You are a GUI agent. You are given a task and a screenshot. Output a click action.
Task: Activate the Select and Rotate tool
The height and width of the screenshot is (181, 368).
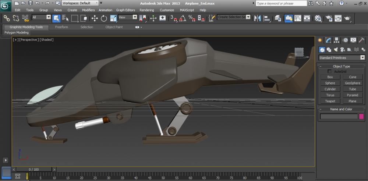[x=104, y=18]
